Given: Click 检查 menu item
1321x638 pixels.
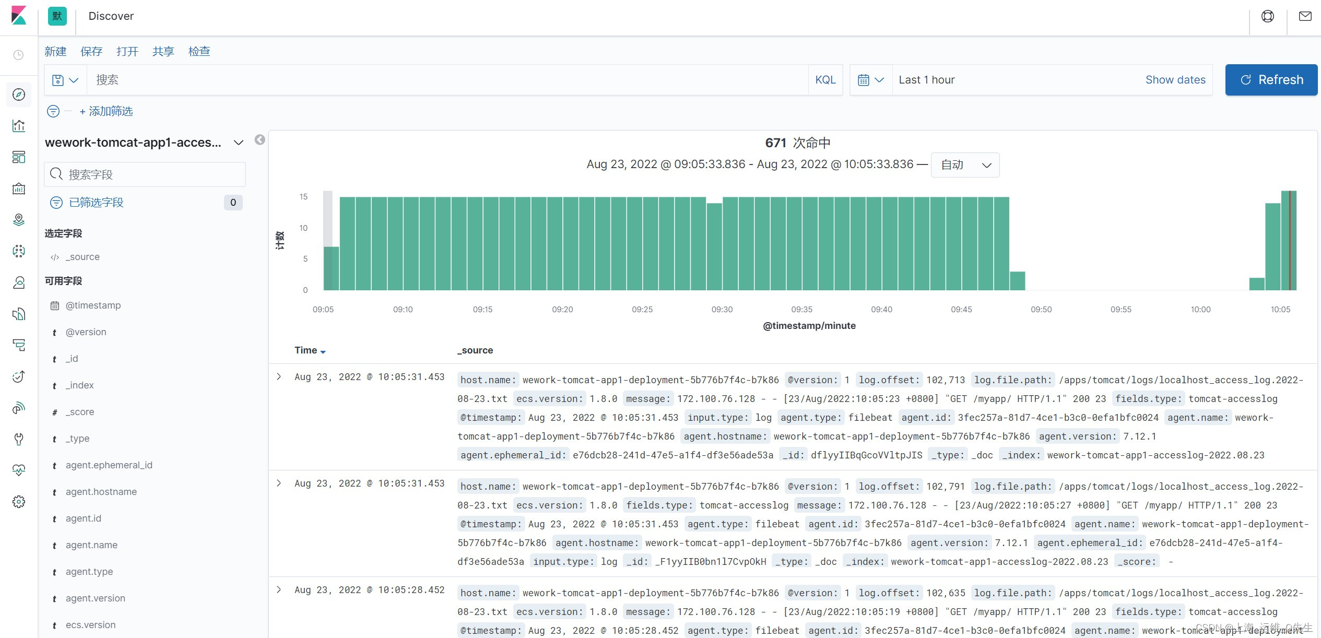Looking at the screenshot, I should point(199,51).
